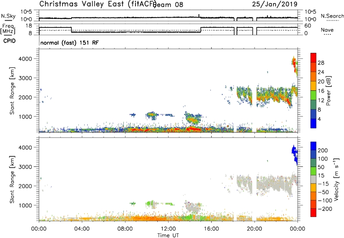Click the 08:00 time tick label
The height and width of the screenshot is (238, 344).
[x=125, y=229]
